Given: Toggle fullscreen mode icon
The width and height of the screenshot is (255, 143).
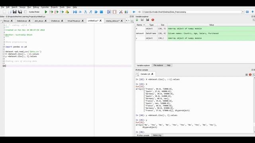Looking at the screenshot, I should [x=114, y=12].
